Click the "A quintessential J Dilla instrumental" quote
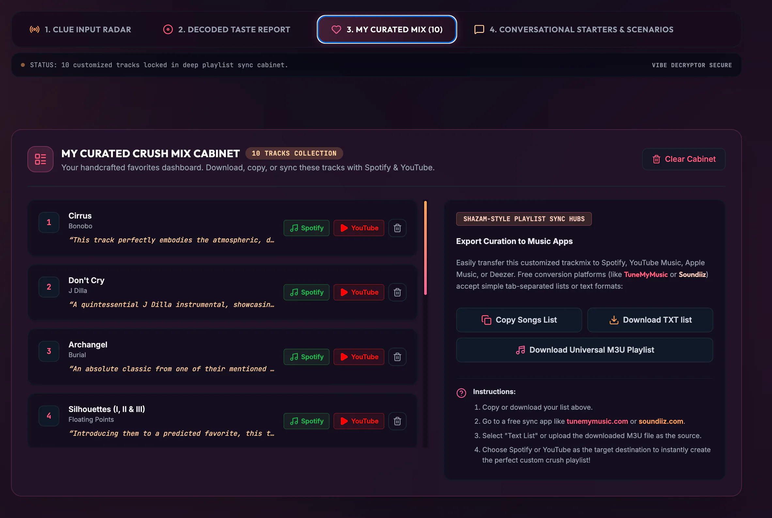Screen dimensions: 772x518 pos(172,304)
